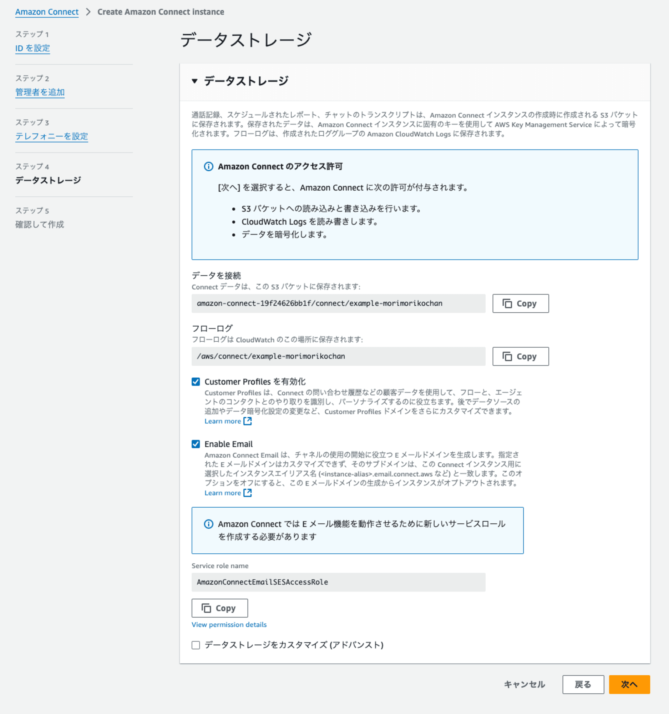669x714 pixels.
Task: Go to step 2 管理者を追加
Action: (40, 92)
